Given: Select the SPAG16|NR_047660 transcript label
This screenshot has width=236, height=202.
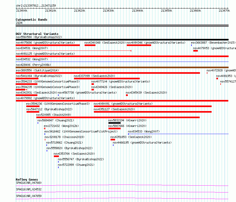Looking at the screenshot, I should coord(29,183).
